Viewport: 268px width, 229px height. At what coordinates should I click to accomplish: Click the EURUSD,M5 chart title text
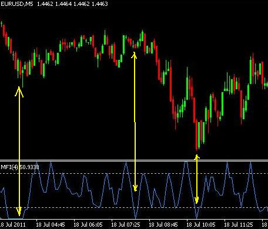(x=16, y=4)
